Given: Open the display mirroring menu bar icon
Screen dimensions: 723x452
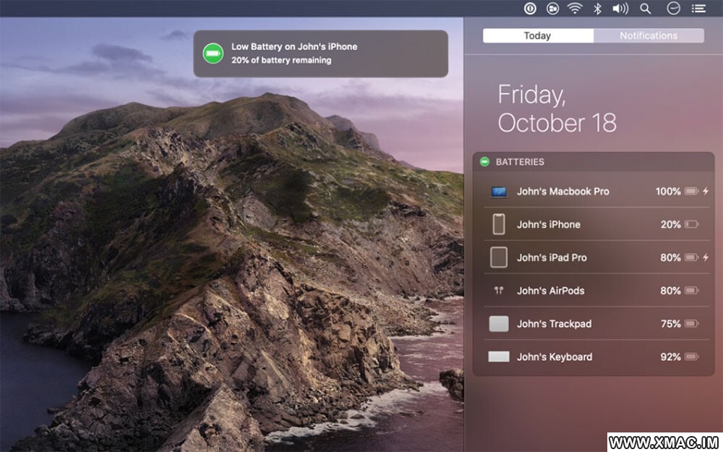Looking at the screenshot, I should [x=552, y=8].
